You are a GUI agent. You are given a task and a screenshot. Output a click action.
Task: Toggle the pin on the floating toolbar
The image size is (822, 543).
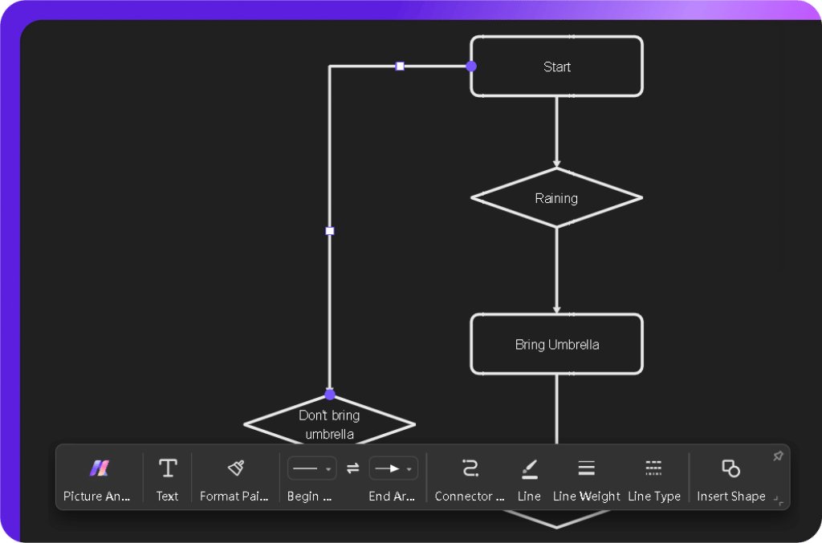777,456
